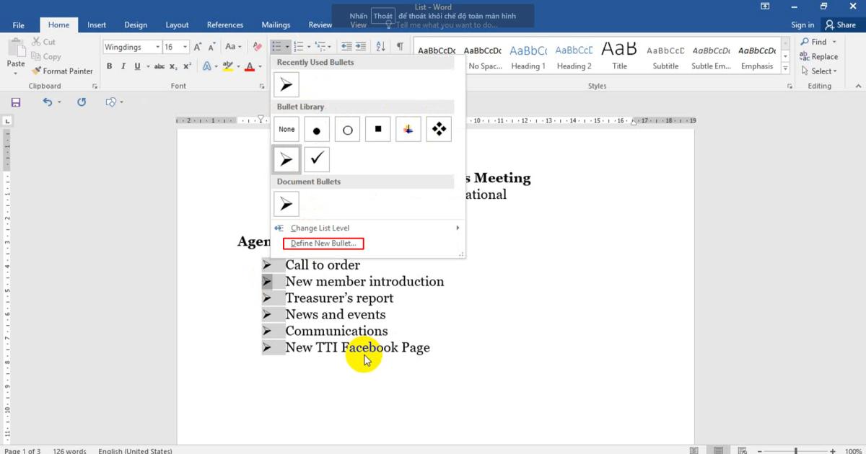Toggle Italic formatting
Screen dimensions: 866x454
[123, 66]
